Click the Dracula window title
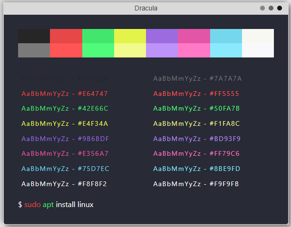Image resolution: width=291 pixels, height=227 pixels. click(146, 9)
